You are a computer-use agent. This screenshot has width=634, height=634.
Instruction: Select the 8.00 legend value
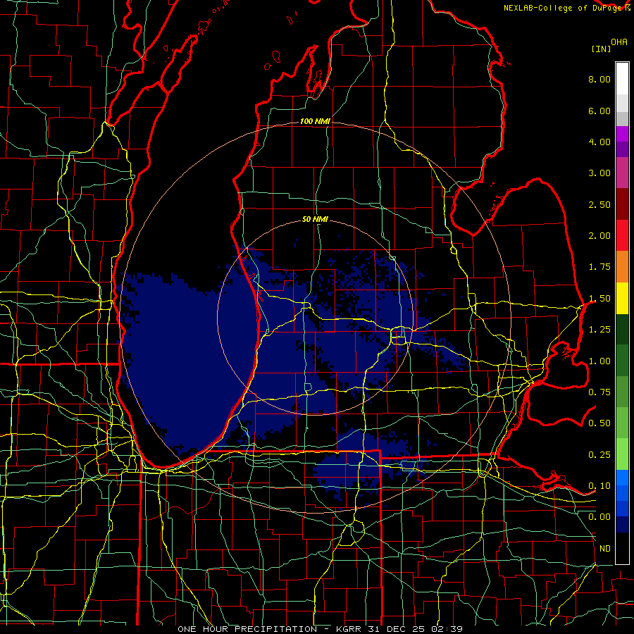tap(599, 79)
